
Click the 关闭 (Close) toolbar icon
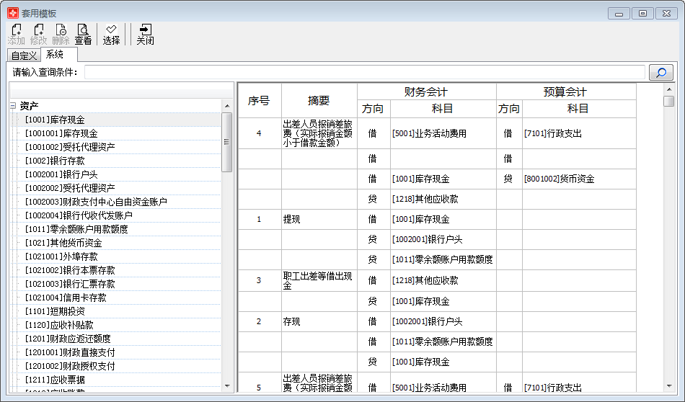(145, 34)
